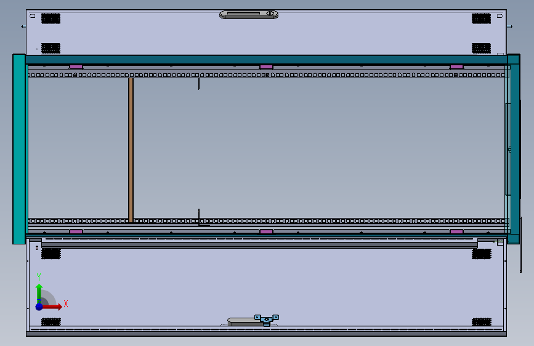Select the dark teal top horizontal rail

[266, 60]
